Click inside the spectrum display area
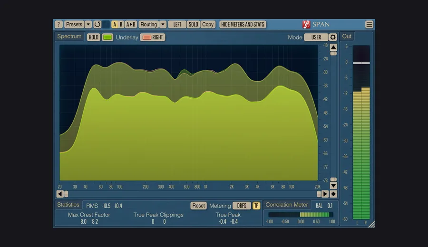 189,113
